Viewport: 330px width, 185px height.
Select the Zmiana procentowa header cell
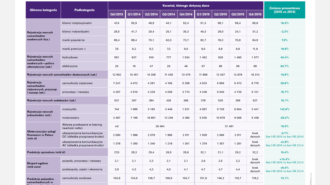285,10
